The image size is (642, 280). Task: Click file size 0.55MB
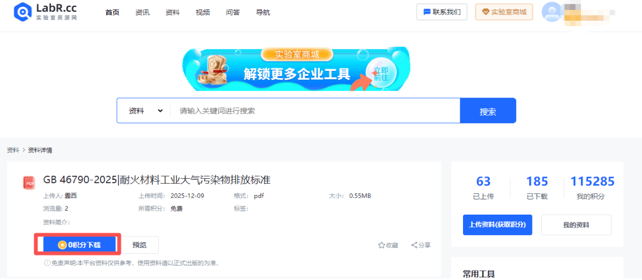click(x=360, y=196)
